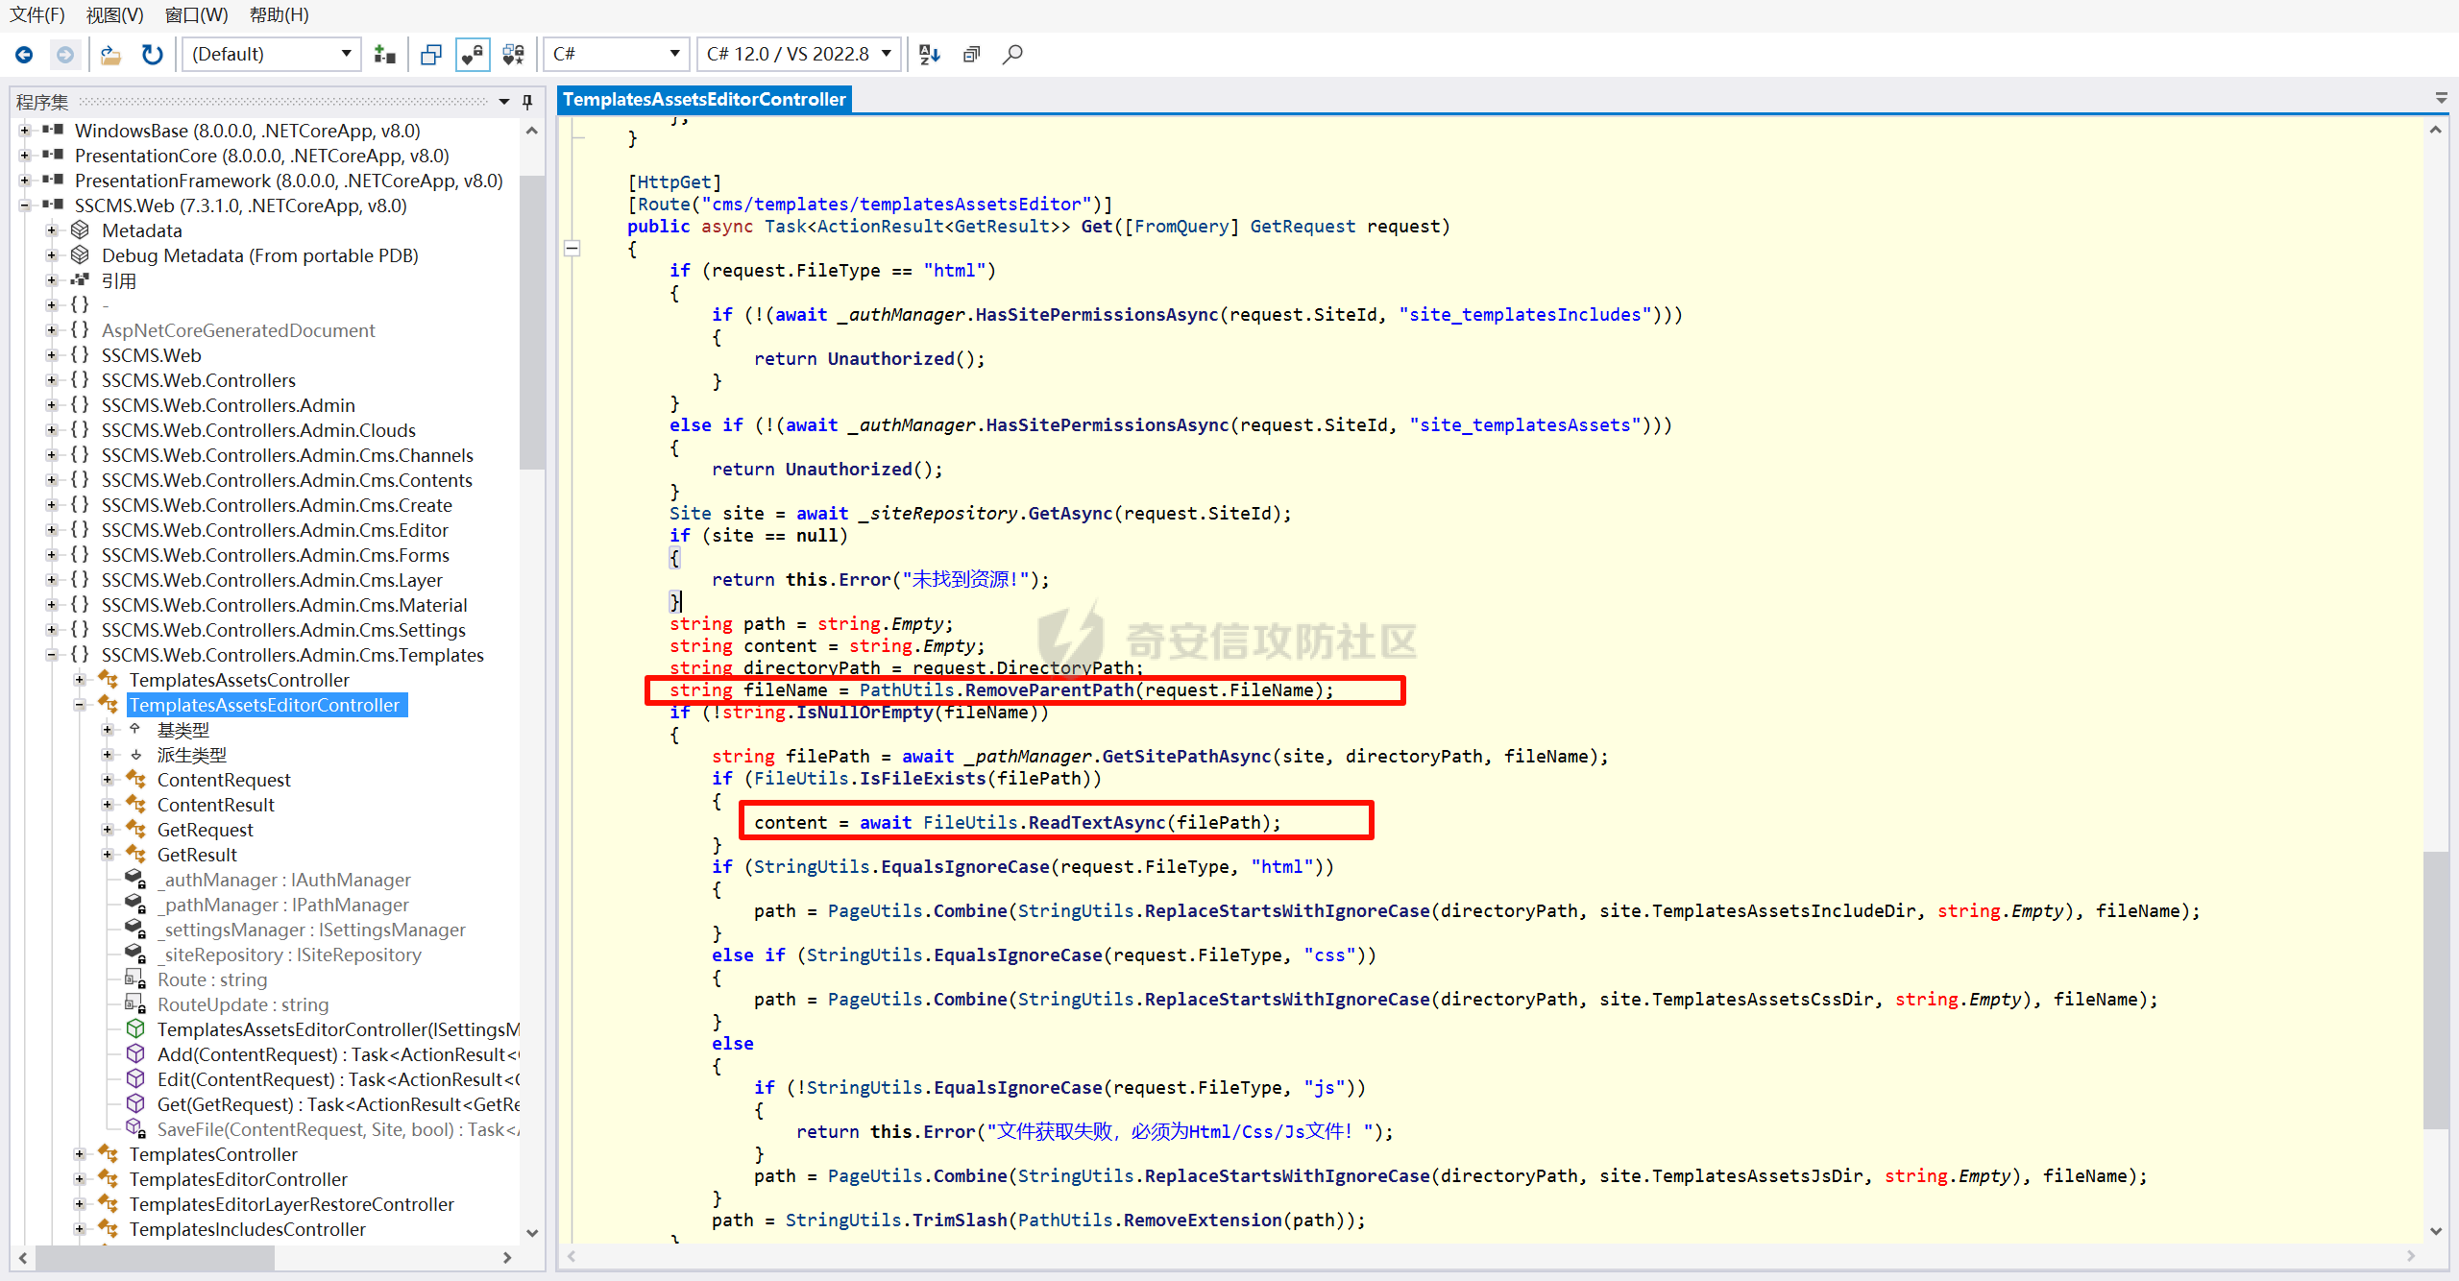Expand the TemplatesEditorController node

(81, 1178)
